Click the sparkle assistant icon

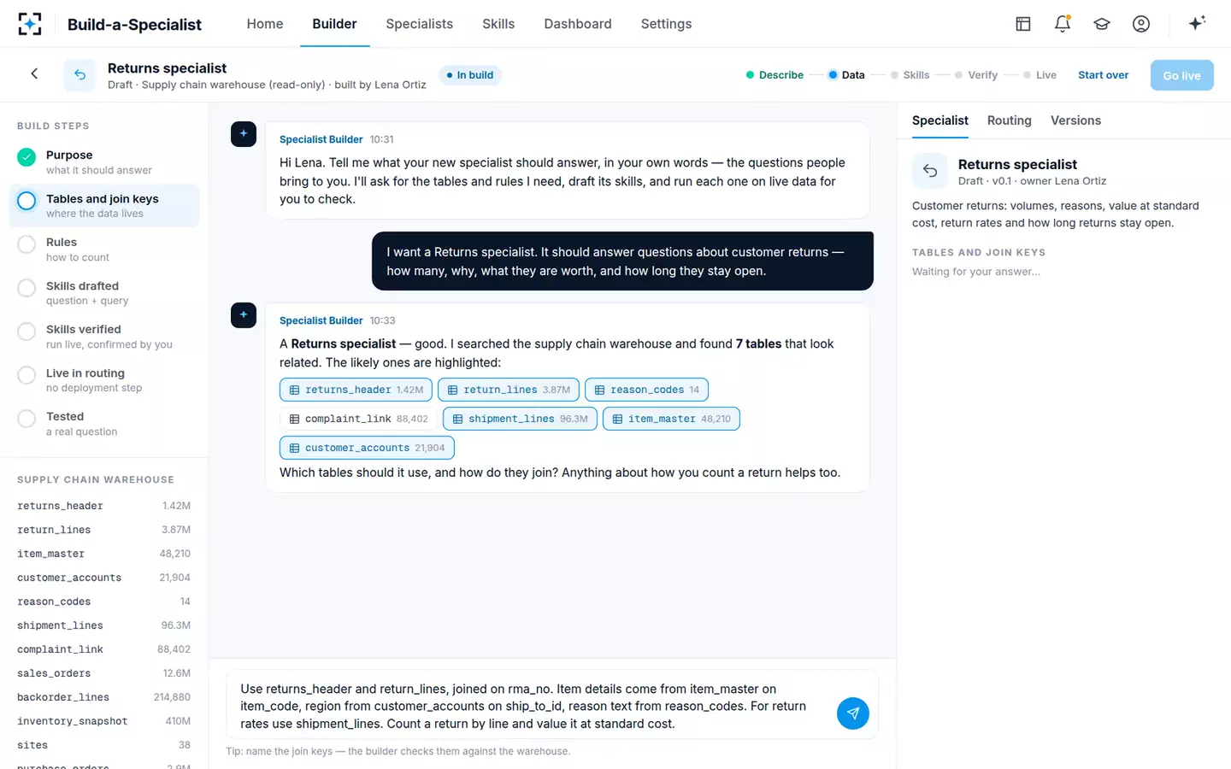pos(1197,24)
